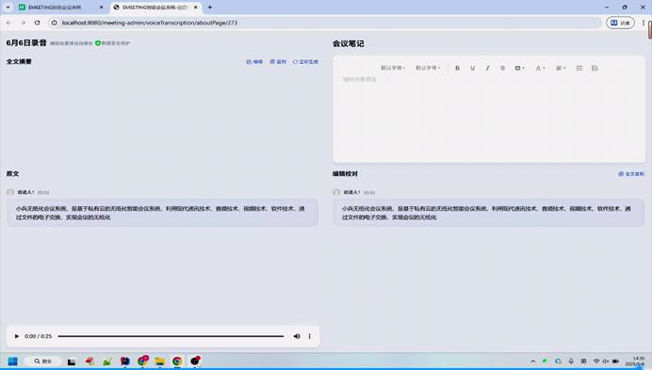
Task: Click the green data protection shield icon
Action: (x=98, y=42)
